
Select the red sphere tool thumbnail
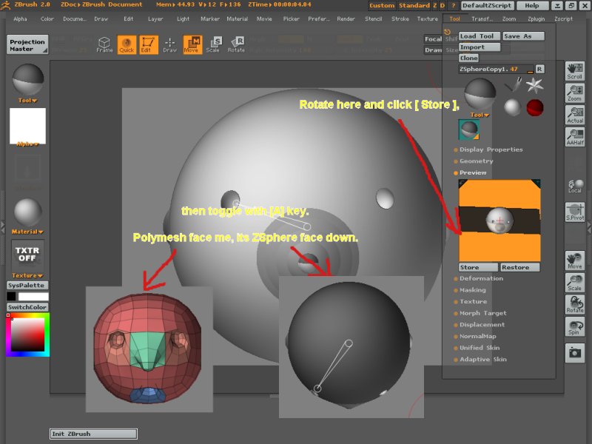534,107
